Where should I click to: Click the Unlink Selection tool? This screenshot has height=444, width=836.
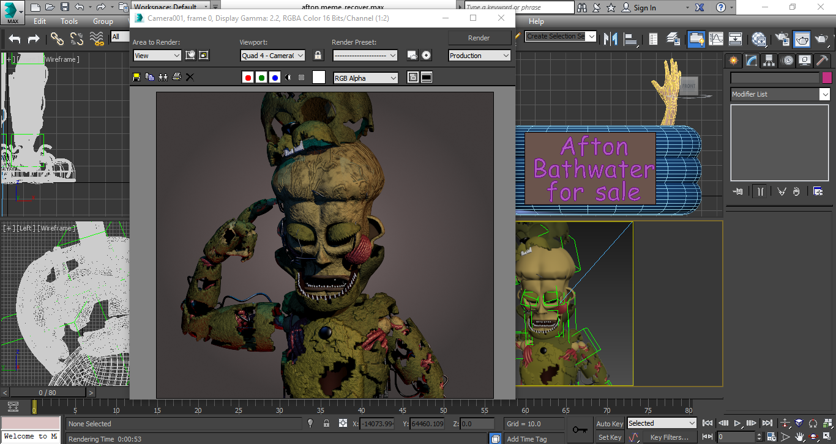77,39
